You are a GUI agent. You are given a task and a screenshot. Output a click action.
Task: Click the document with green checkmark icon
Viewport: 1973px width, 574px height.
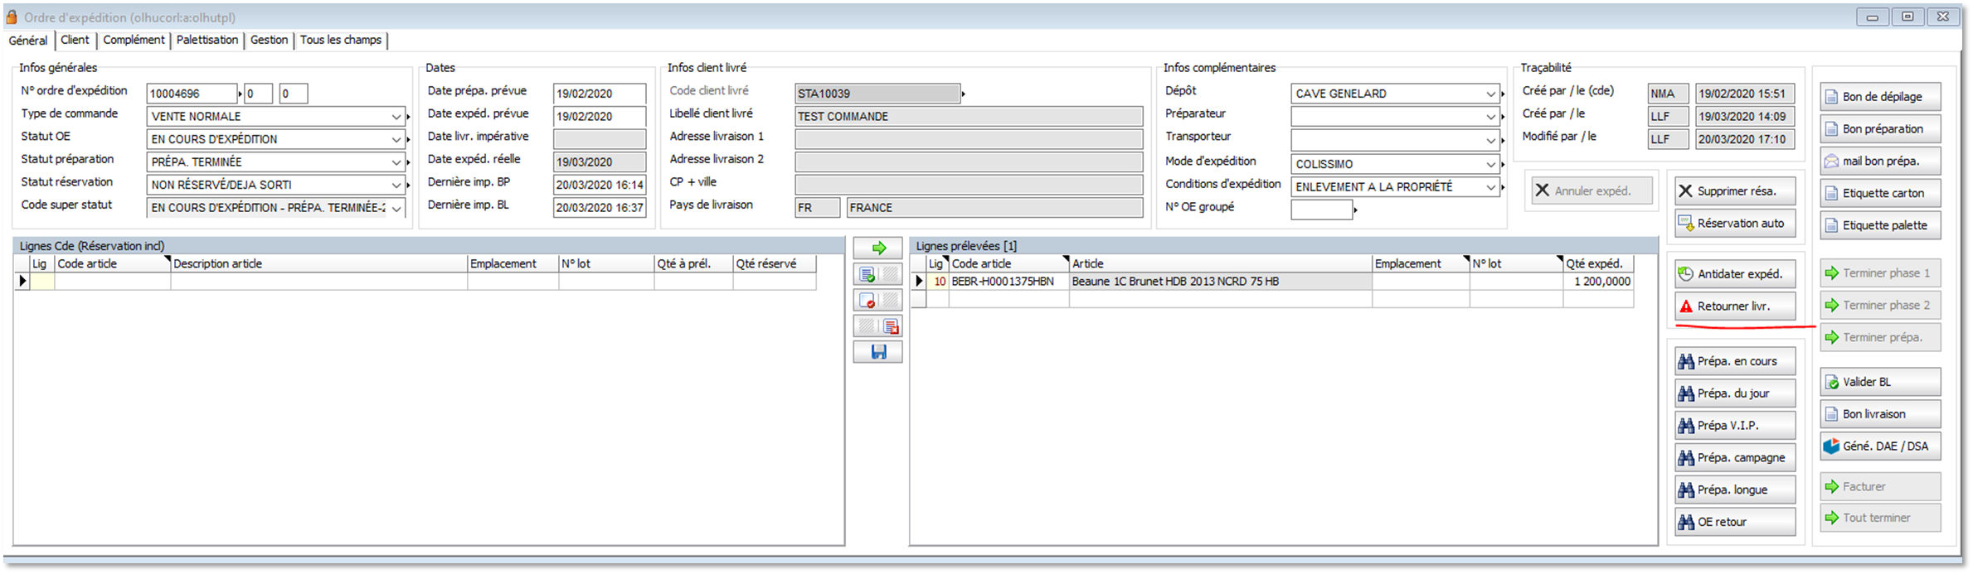click(x=867, y=275)
